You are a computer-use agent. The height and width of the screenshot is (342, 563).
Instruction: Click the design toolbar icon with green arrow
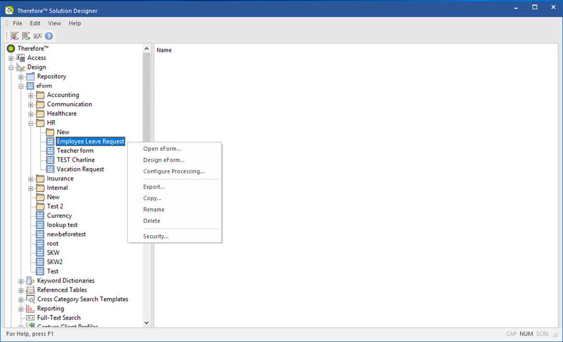26,36
